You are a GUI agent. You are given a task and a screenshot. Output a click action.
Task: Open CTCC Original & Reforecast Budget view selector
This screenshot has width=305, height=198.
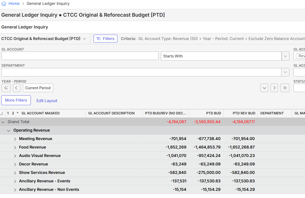[x=44, y=39]
